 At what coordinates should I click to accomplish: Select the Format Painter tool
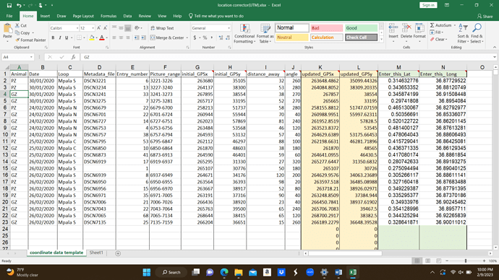click(30, 40)
